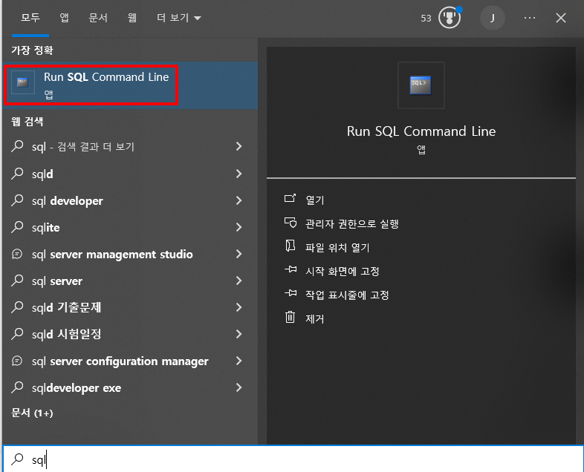Screen dimensions: 584x472
Task: Select the 'sqld 기출문제' suggestion text
Action: [x=66, y=307]
